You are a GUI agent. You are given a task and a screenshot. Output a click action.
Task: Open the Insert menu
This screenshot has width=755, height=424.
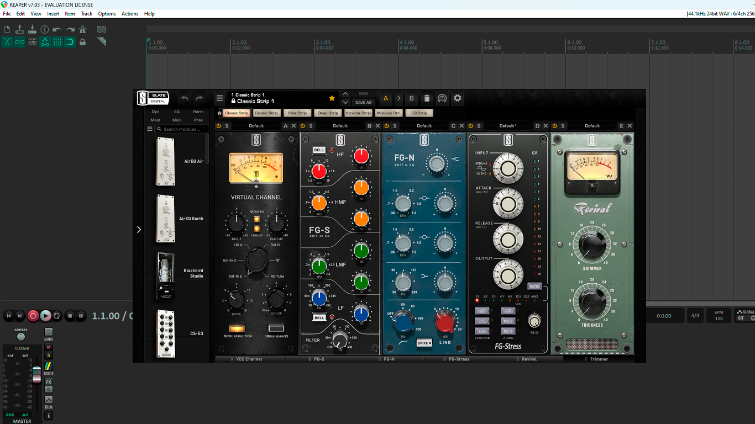pos(53,14)
